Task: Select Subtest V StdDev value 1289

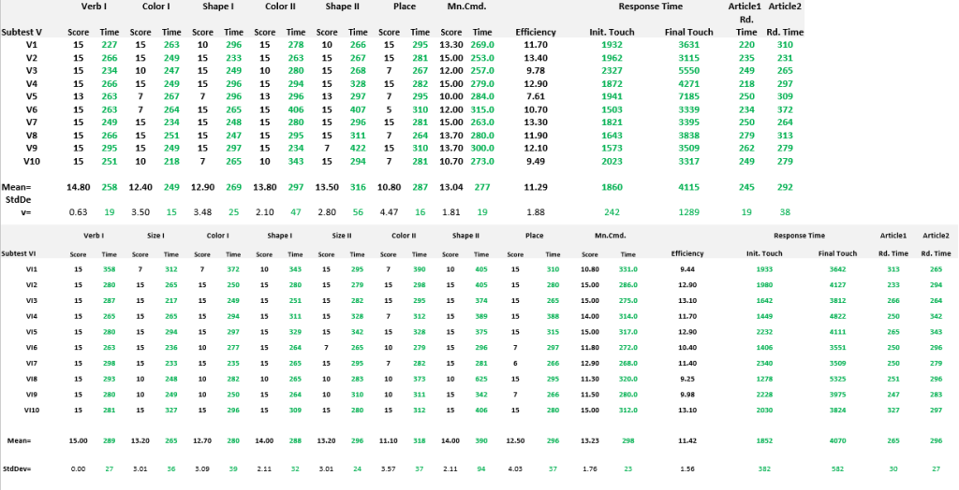Action: point(688,212)
